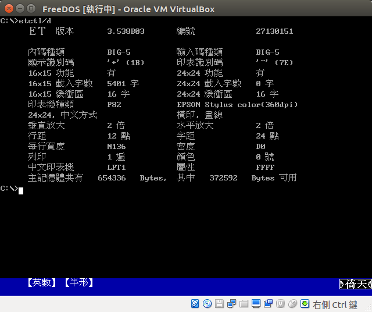Click the shared folders status icon
The image size is (372, 312).
pos(244,304)
